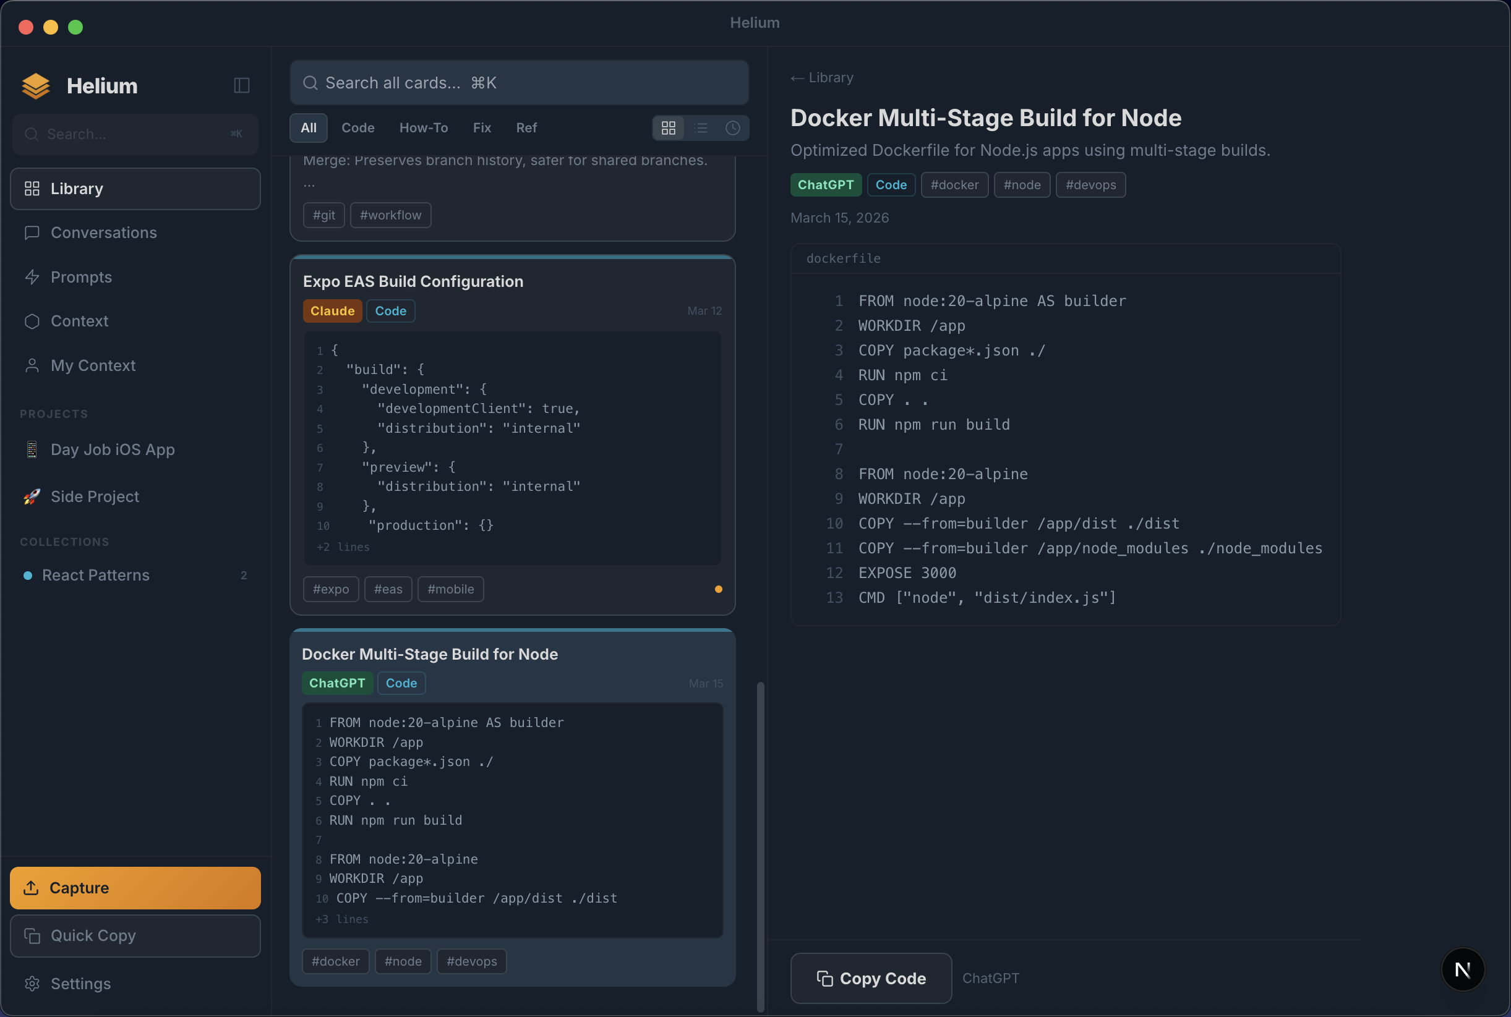Click the Copy Code button
Viewport: 1511px width, 1017px height.
(x=870, y=978)
